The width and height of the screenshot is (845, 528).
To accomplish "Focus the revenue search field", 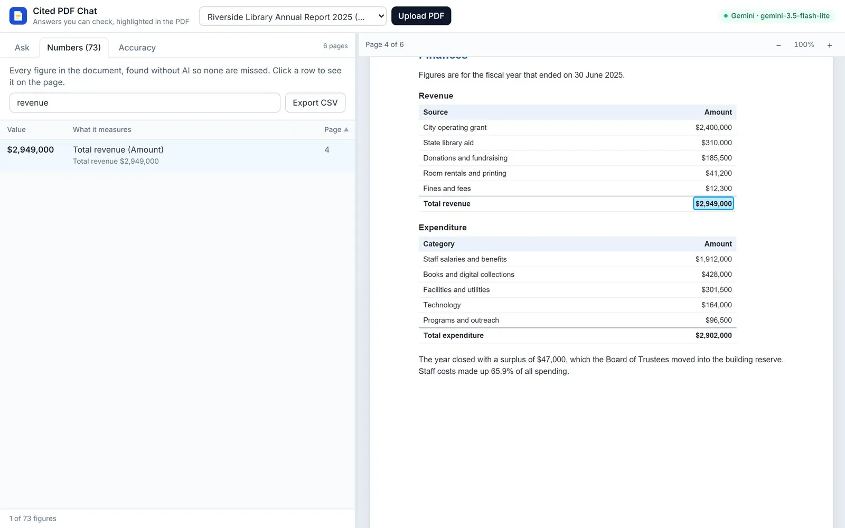I will [x=145, y=102].
